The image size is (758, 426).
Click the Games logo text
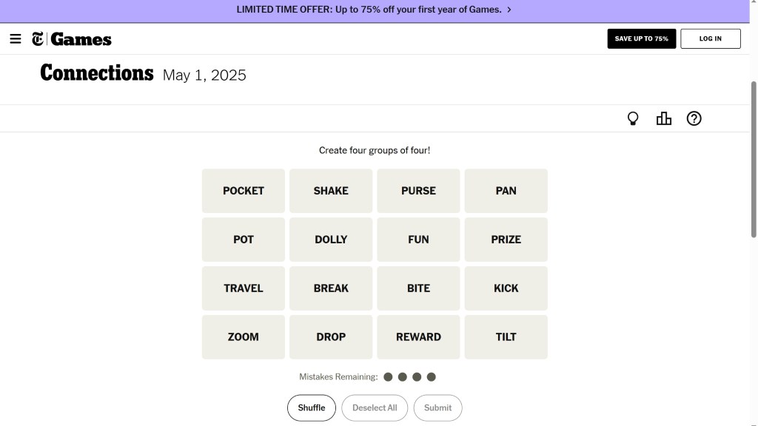tap(81, 39)
